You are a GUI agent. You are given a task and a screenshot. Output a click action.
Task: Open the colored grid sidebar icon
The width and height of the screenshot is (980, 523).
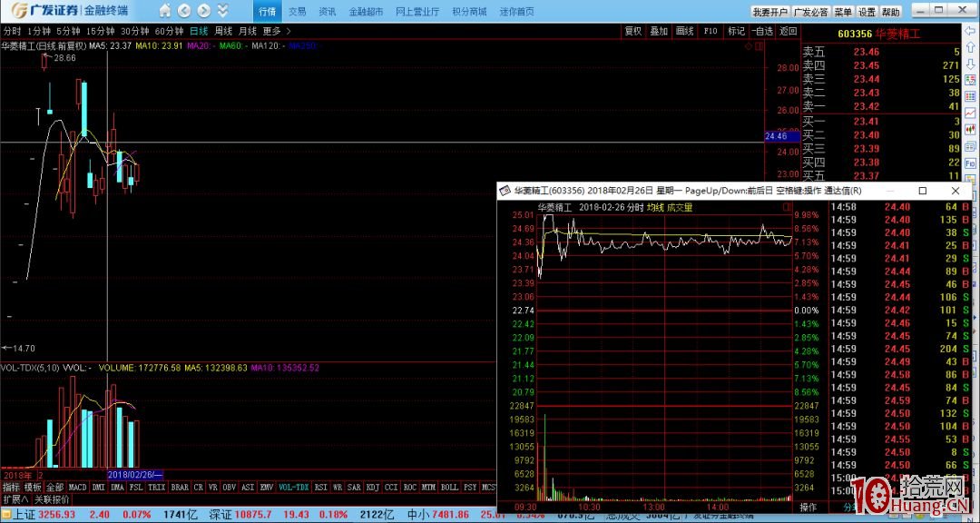pos(970,97)
